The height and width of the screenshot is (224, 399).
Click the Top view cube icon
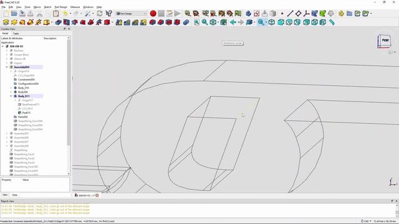tap(289, 22)
